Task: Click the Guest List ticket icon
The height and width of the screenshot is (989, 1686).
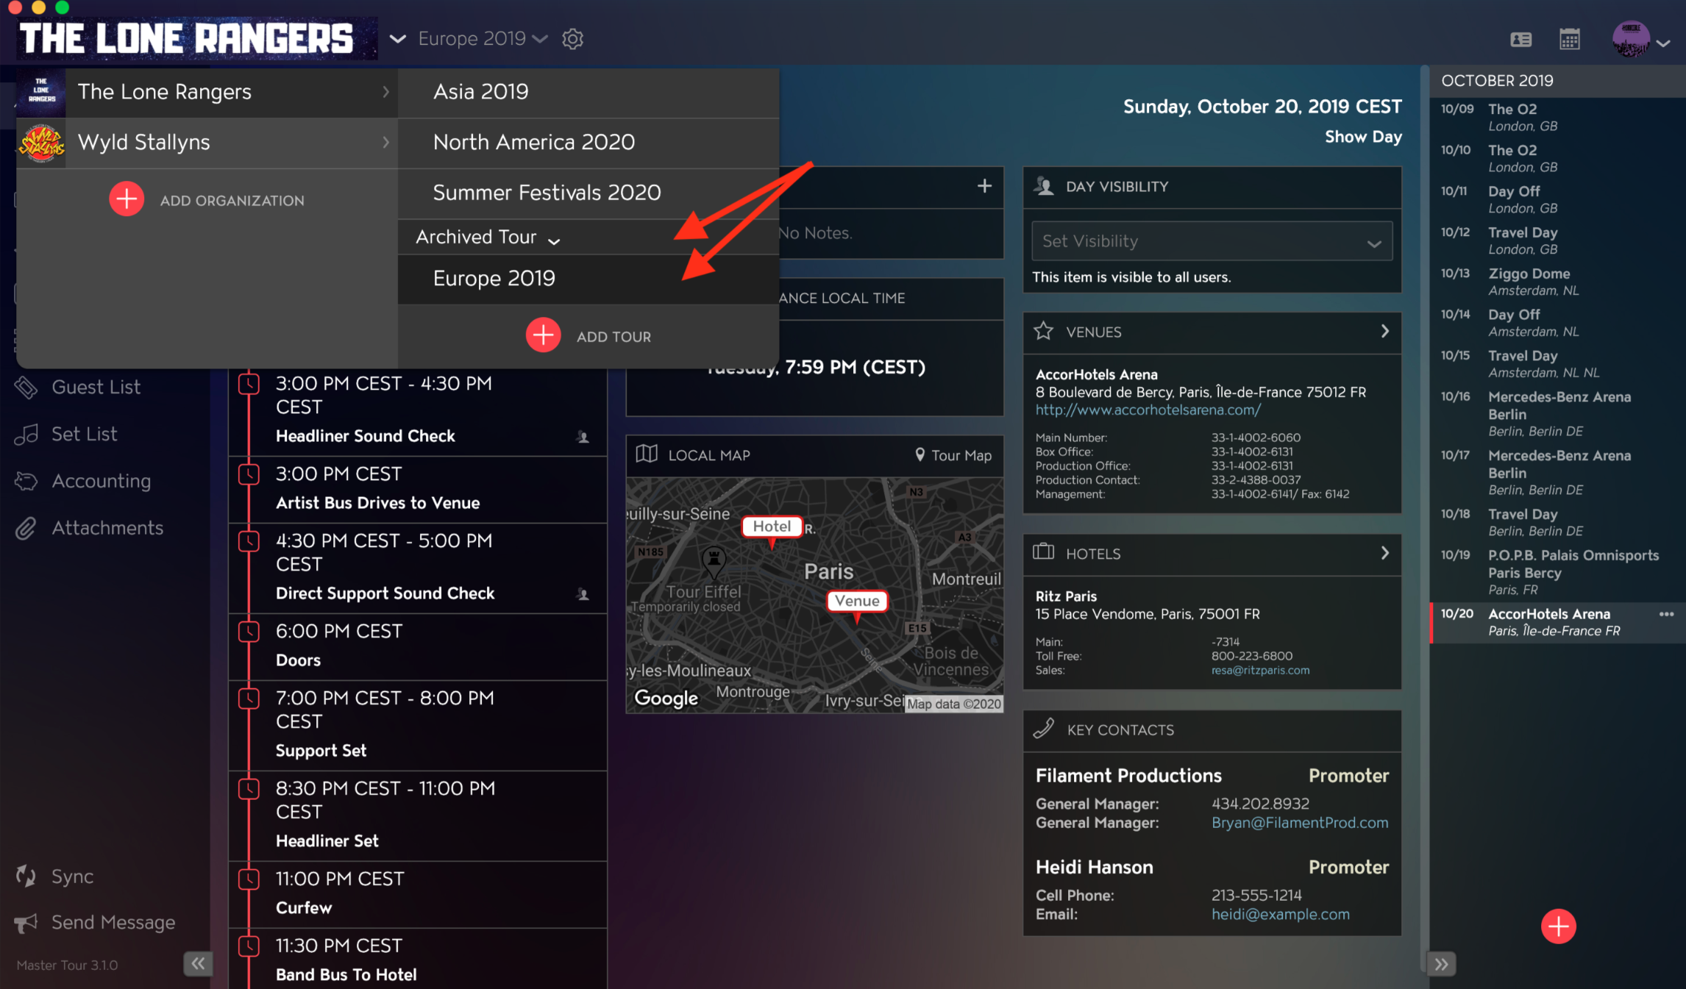Action: (x=26, y=387)
